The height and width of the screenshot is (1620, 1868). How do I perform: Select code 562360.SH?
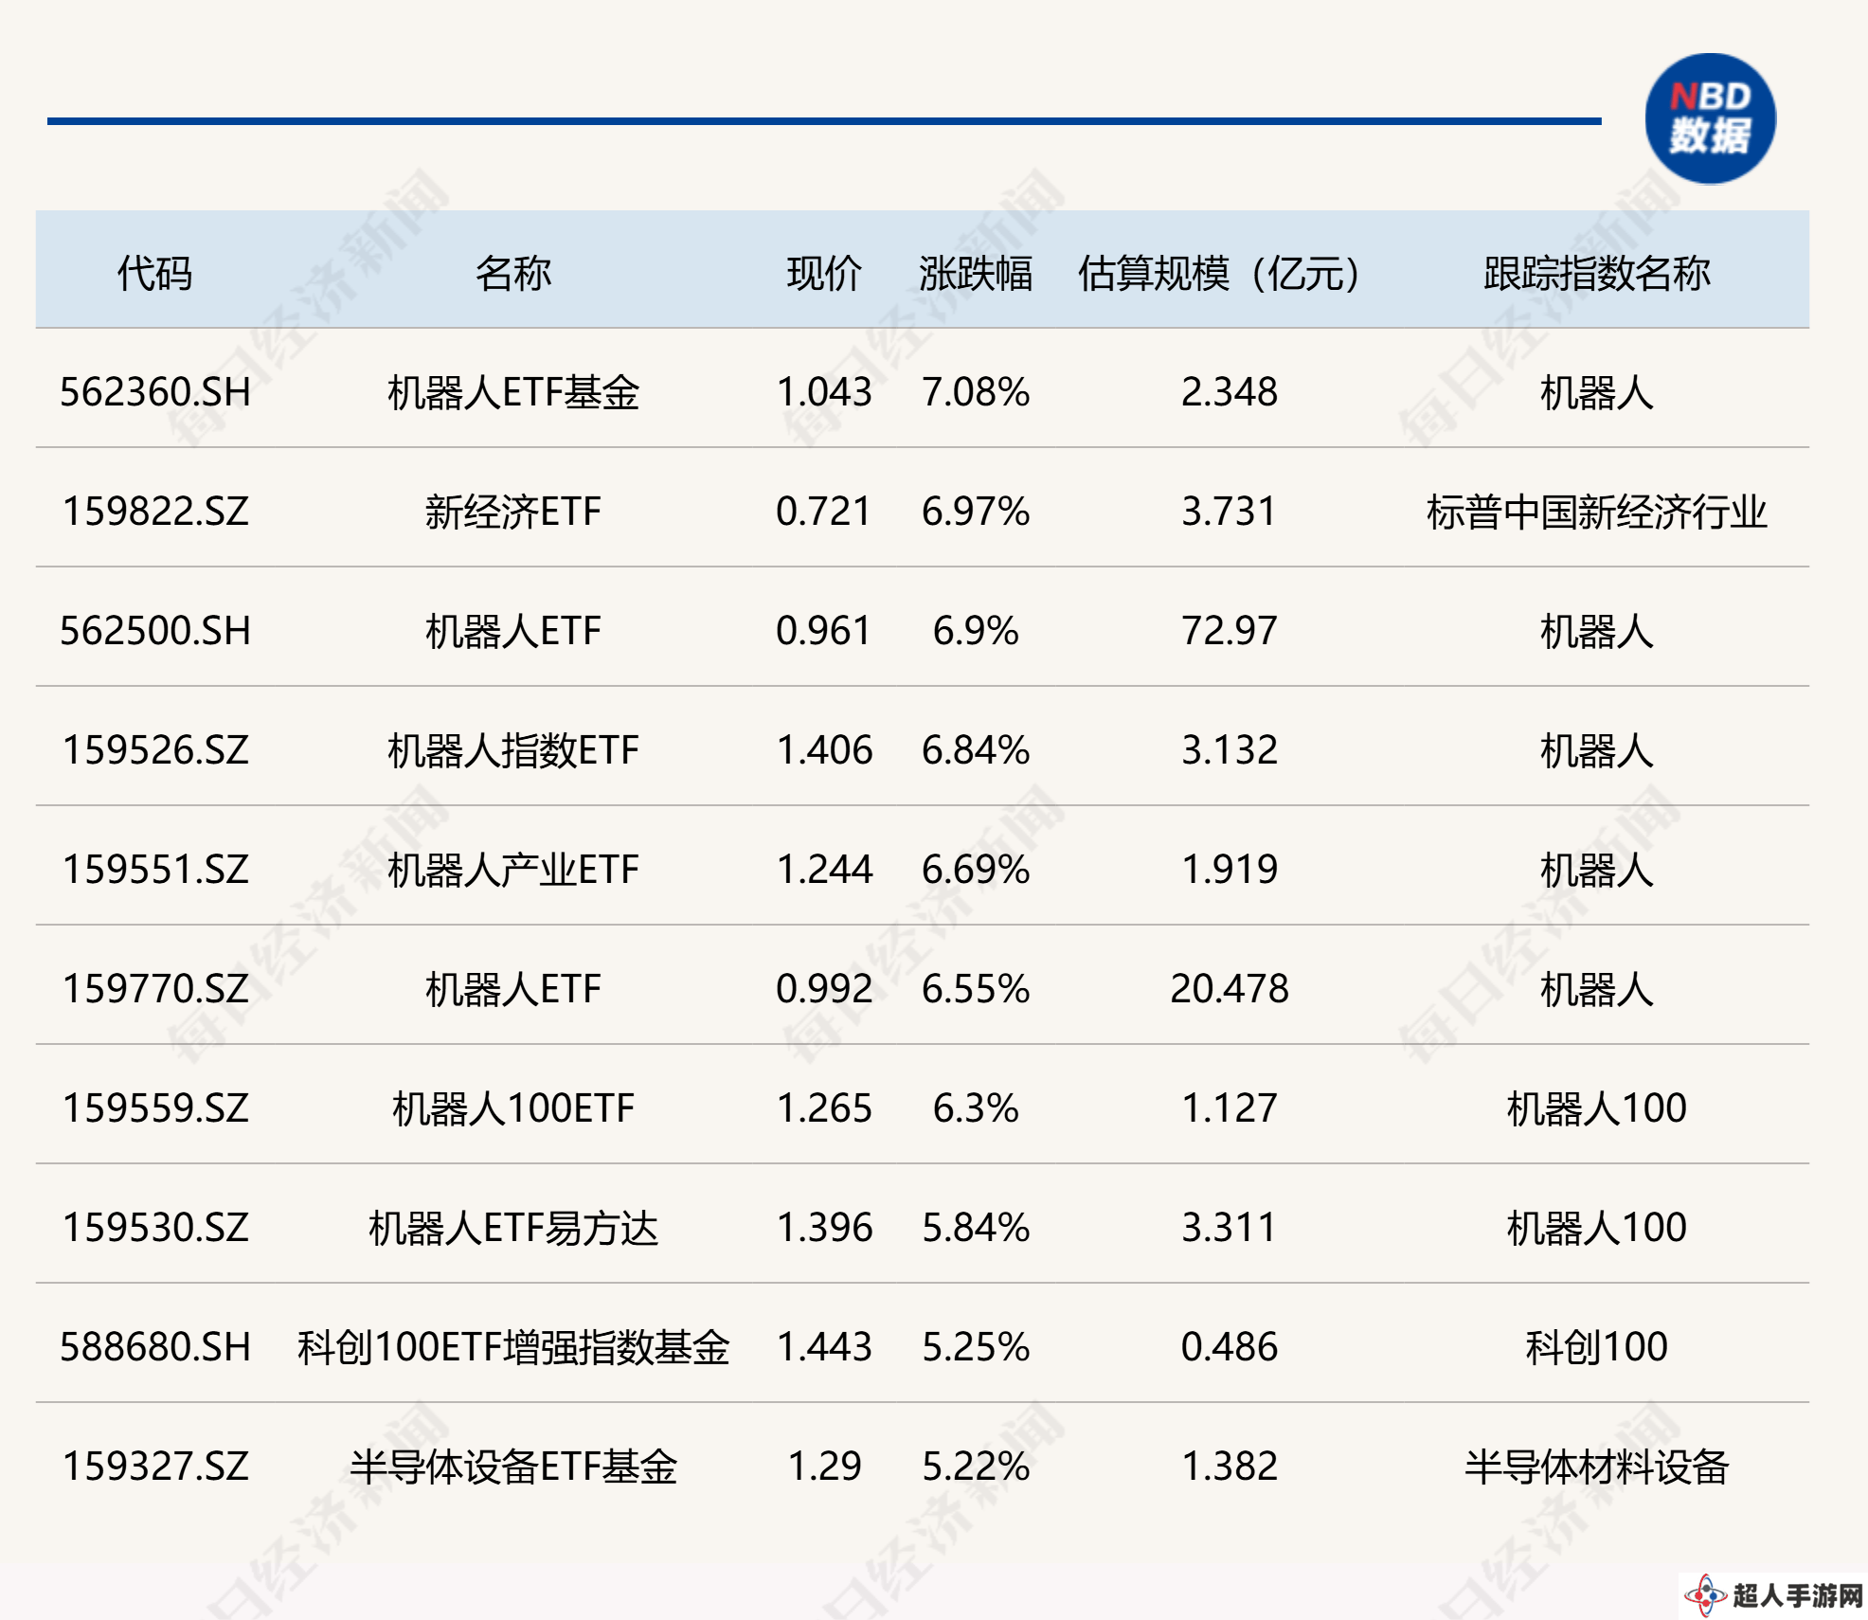pos(155,392)
